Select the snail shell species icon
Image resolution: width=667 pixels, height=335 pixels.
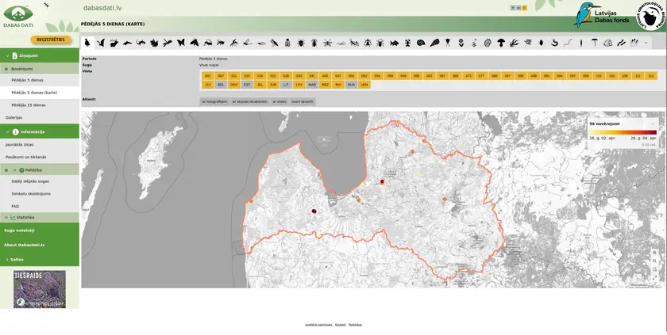(x=421, y=43)
